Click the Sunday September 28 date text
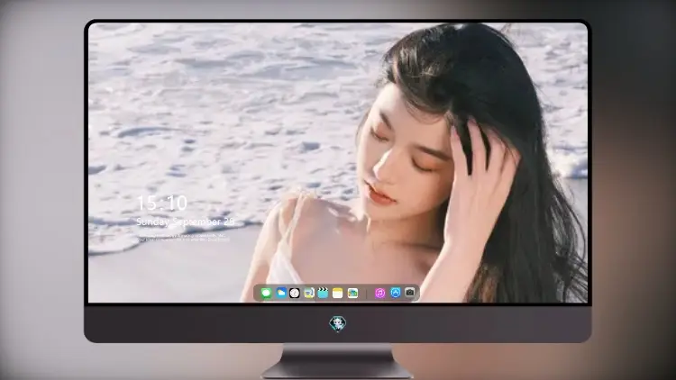 tap(186, 222)
